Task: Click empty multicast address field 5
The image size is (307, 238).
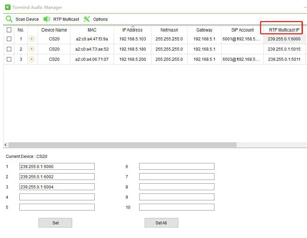Action: coord(57,207)
